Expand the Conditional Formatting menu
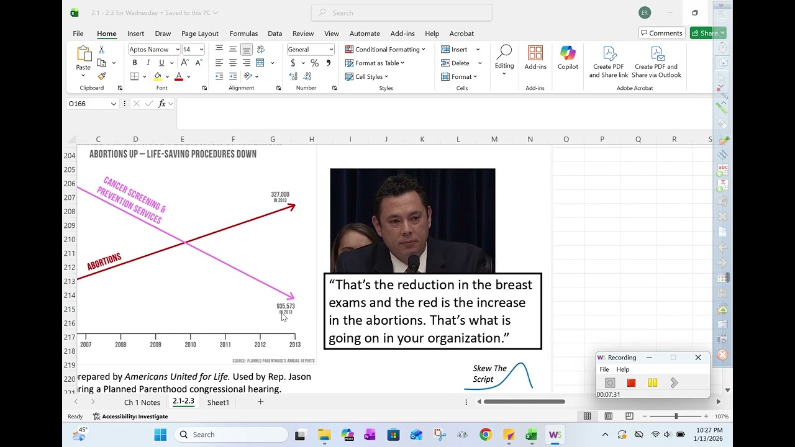The height and width of the screenshot is (447, 795). [385, 49]
